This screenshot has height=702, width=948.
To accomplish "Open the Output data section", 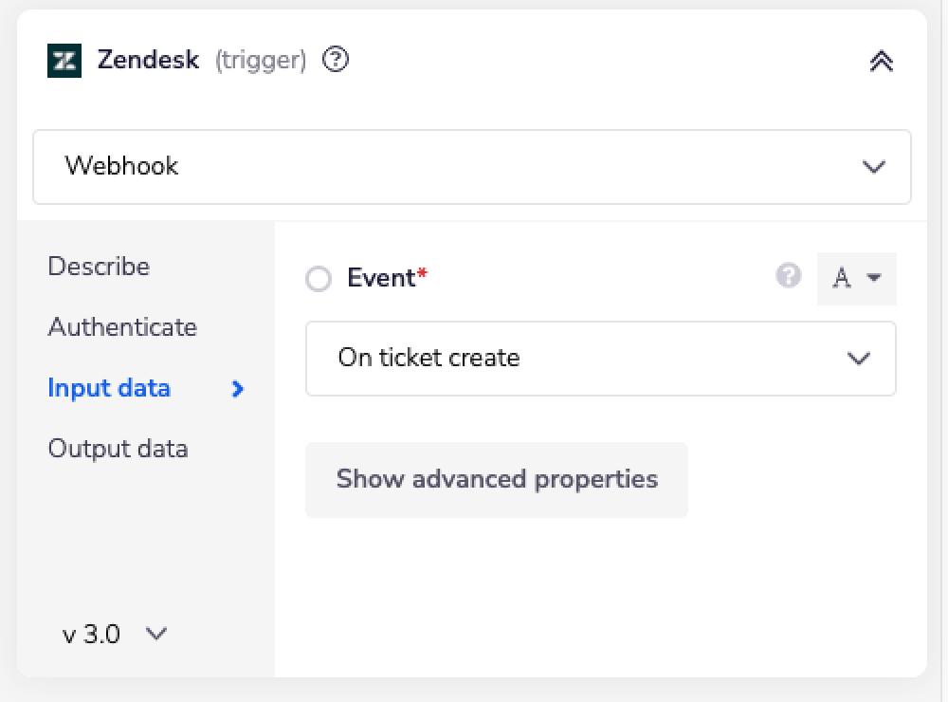I will tap(118, 449).
